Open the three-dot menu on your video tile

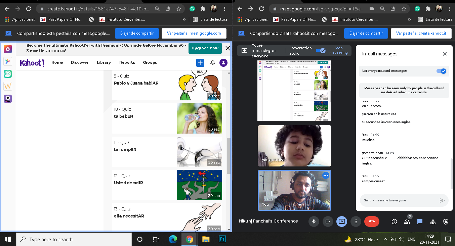tap(325, 175)
